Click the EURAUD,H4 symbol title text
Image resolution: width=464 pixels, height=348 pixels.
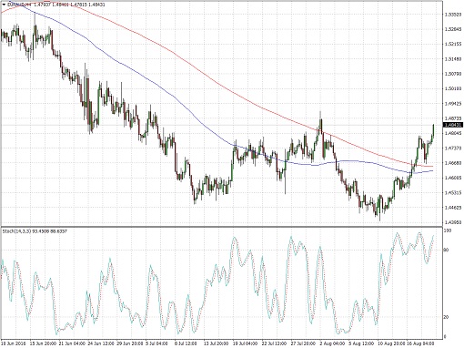(x=18, y=5)
